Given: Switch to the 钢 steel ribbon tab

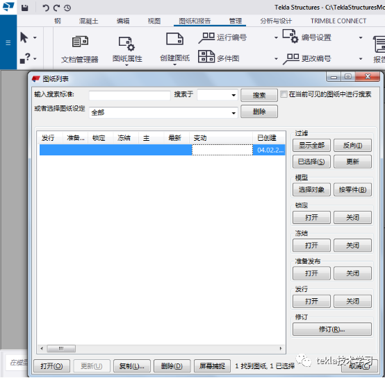Looking at the screenshot, I should [58, 21].
